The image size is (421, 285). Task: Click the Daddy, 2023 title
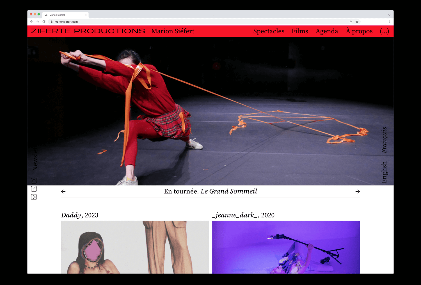[x=80, y=215]
